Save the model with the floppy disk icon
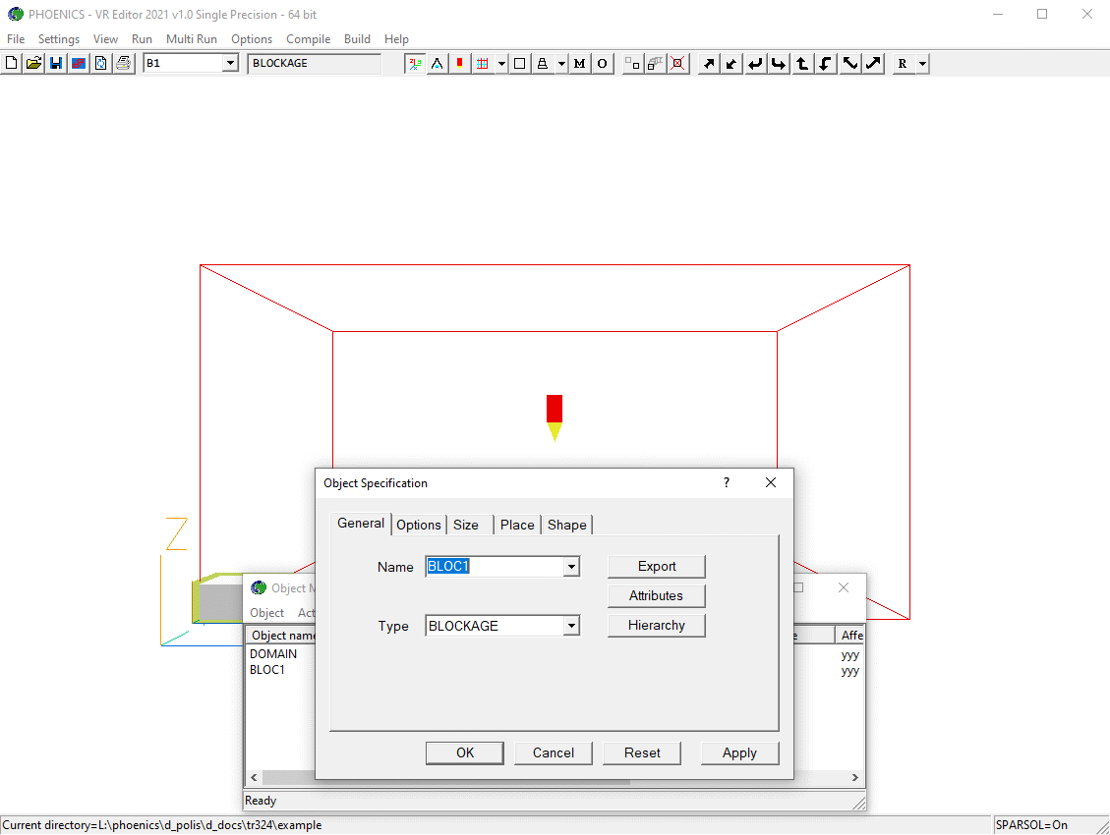This screenshot has height=835, width=1110. pos(56,64)
